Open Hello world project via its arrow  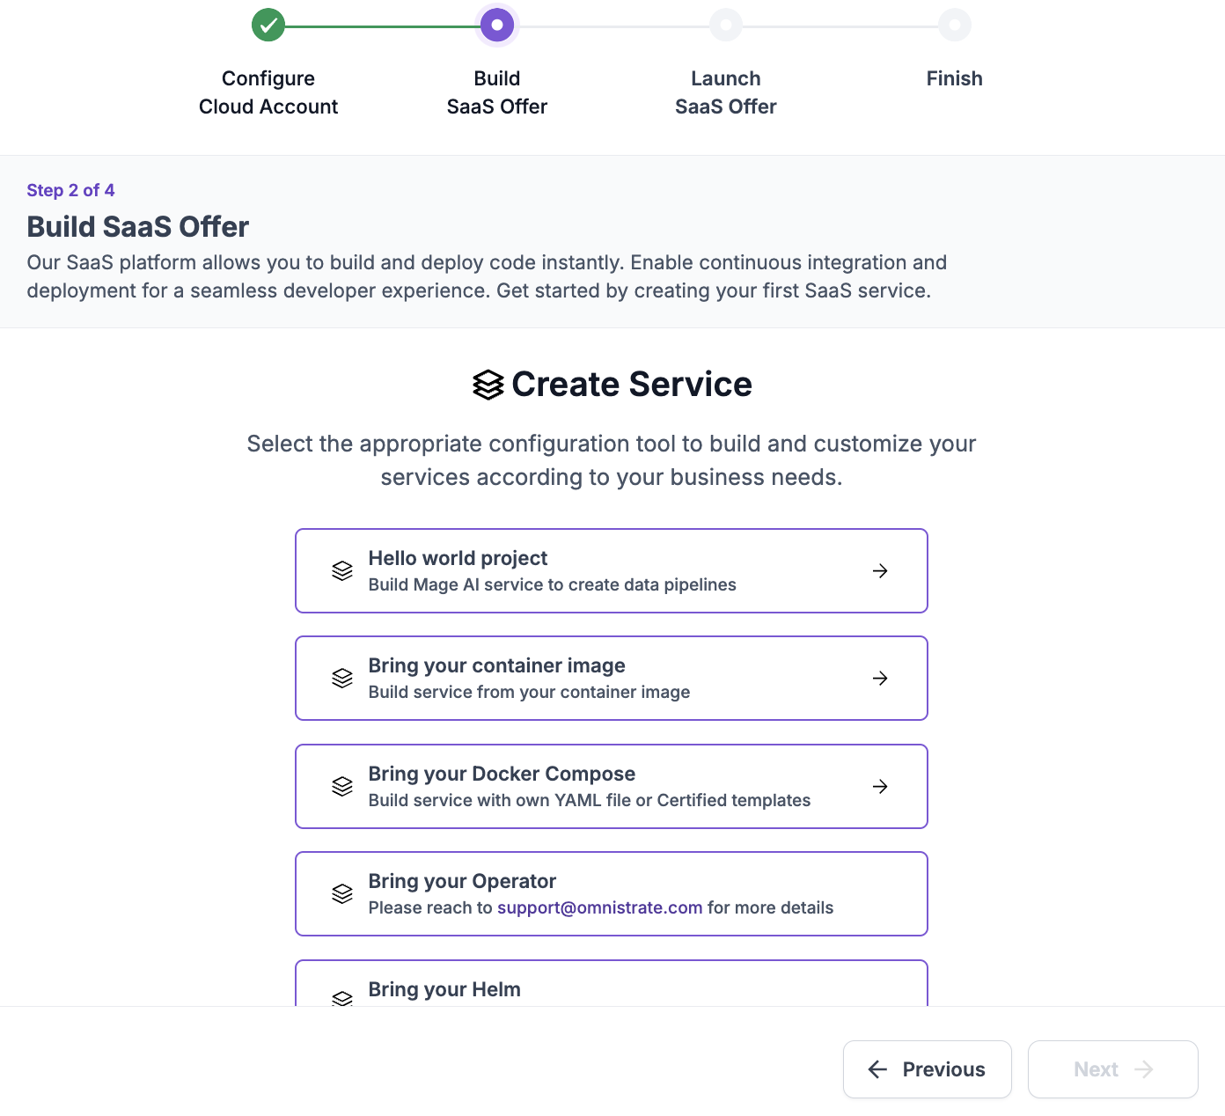(x=880, y=571)
